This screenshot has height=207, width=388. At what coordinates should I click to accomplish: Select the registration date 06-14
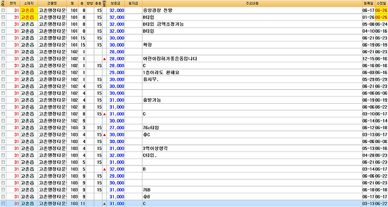[369, 121]
